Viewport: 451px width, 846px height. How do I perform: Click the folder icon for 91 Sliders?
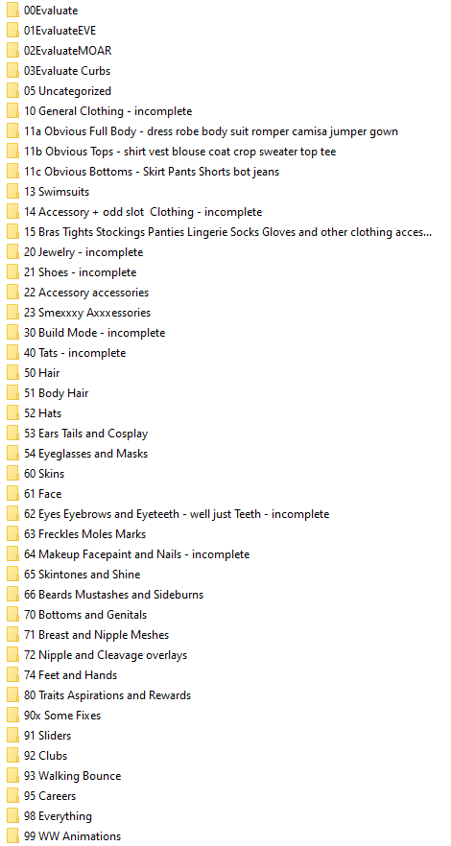(x=12, y=736)
